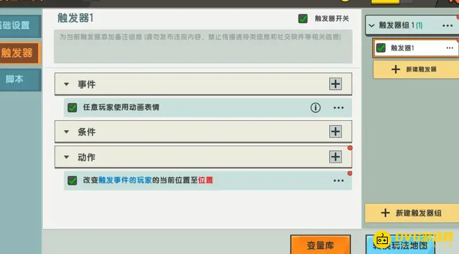This screenshot has width=459, height=254.
Task: Open more options for 触发器组 1
Action: pos(448,26)
